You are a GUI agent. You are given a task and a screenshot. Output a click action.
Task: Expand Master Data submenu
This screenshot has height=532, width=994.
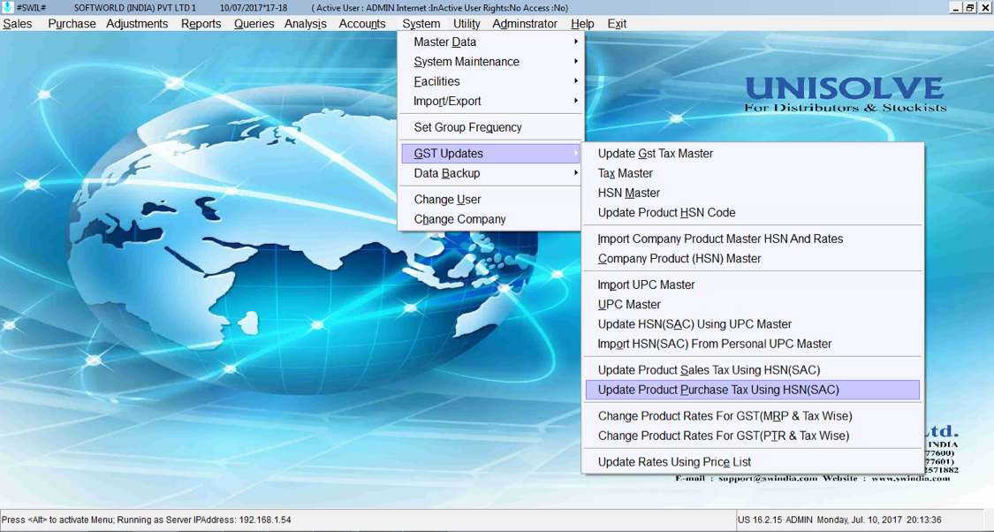click(x=490, y=42)
